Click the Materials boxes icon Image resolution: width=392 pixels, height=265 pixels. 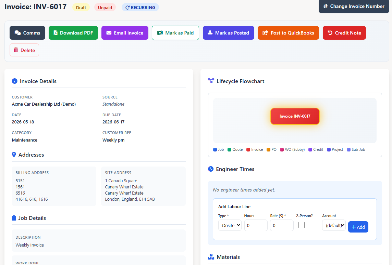click(x=211, y=257)
